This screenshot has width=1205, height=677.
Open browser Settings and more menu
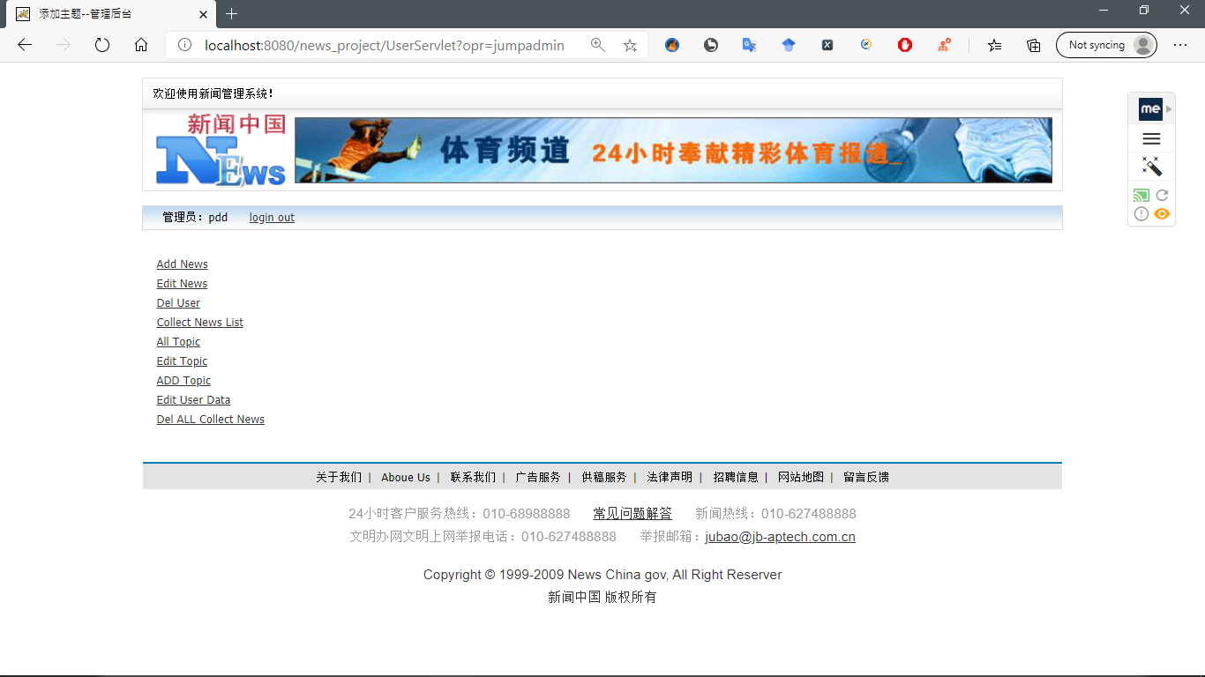[1180, 45]
